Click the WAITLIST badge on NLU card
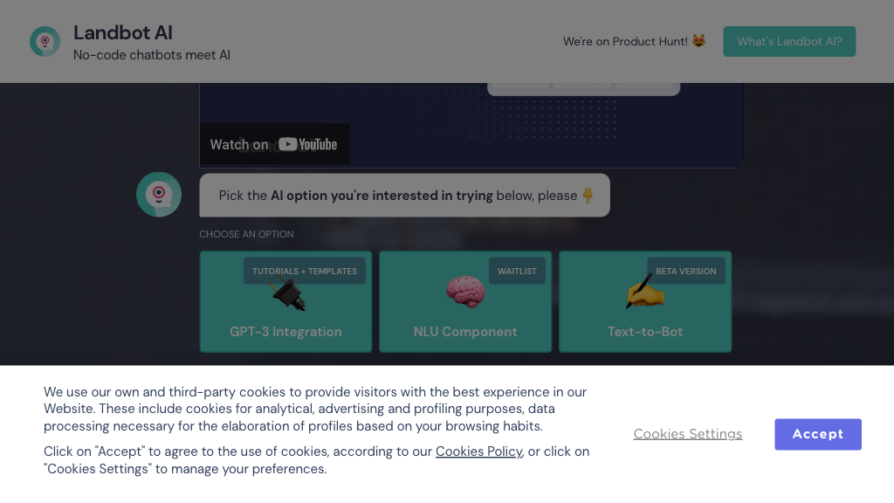Image resolution: width=894 pixels, height=503 pixels. pyautogui.click(x=517, y=271)
